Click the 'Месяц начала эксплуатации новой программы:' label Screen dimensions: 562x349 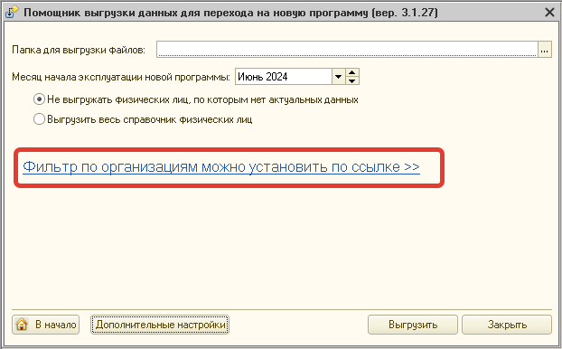click(121, 77)
